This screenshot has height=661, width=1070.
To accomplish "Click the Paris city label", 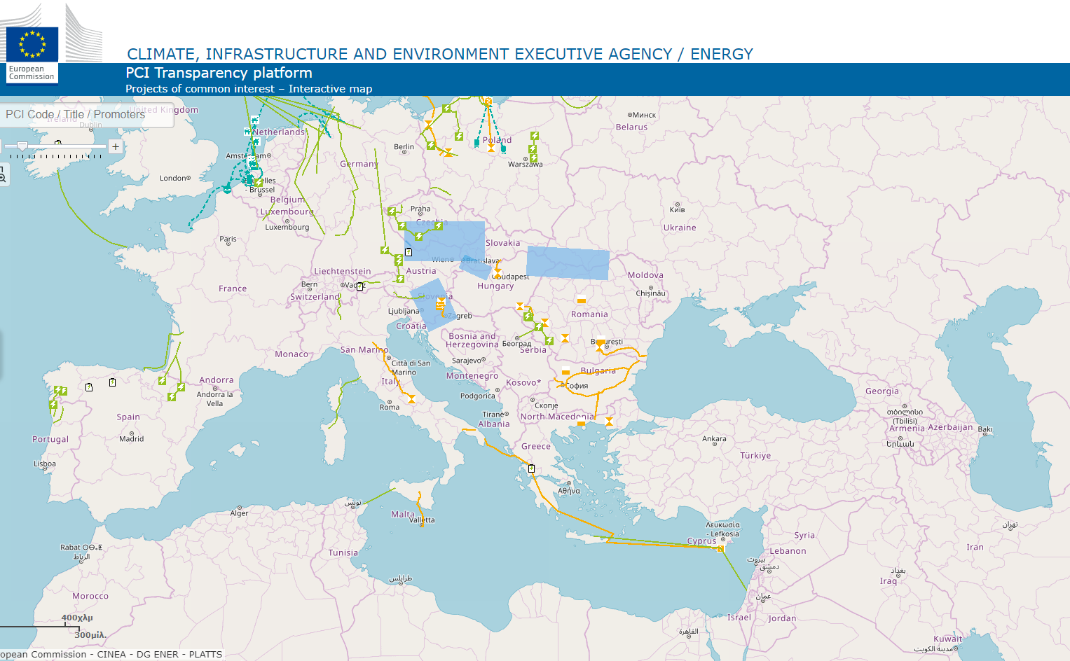I will [228, 239].
